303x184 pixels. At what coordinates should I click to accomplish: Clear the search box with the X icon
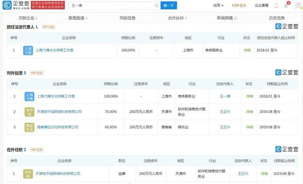[x=156, y=5]
